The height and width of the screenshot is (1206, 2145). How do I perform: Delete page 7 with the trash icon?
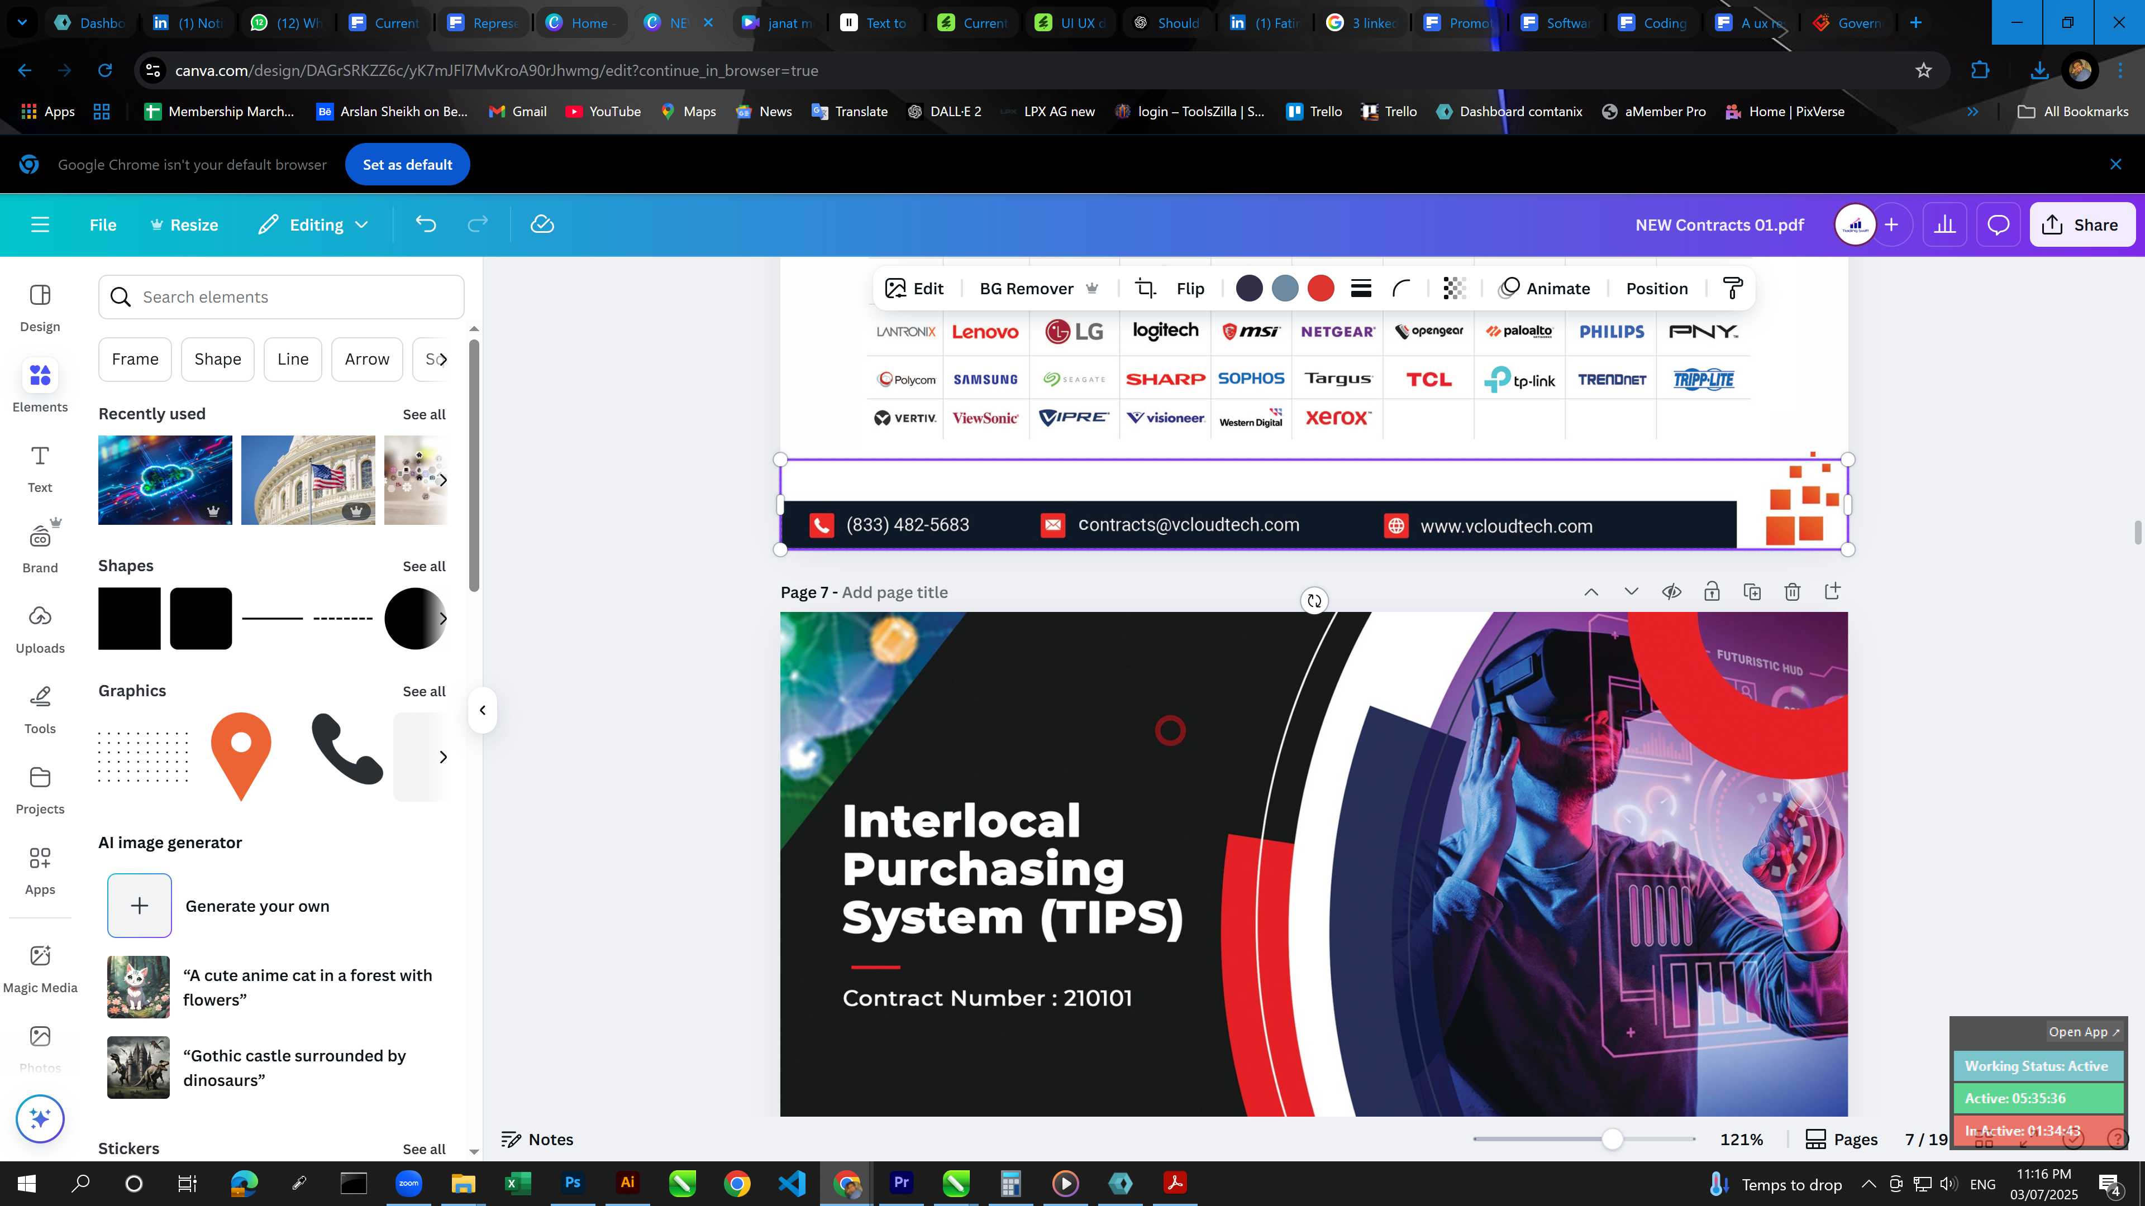click(1792, 592)
